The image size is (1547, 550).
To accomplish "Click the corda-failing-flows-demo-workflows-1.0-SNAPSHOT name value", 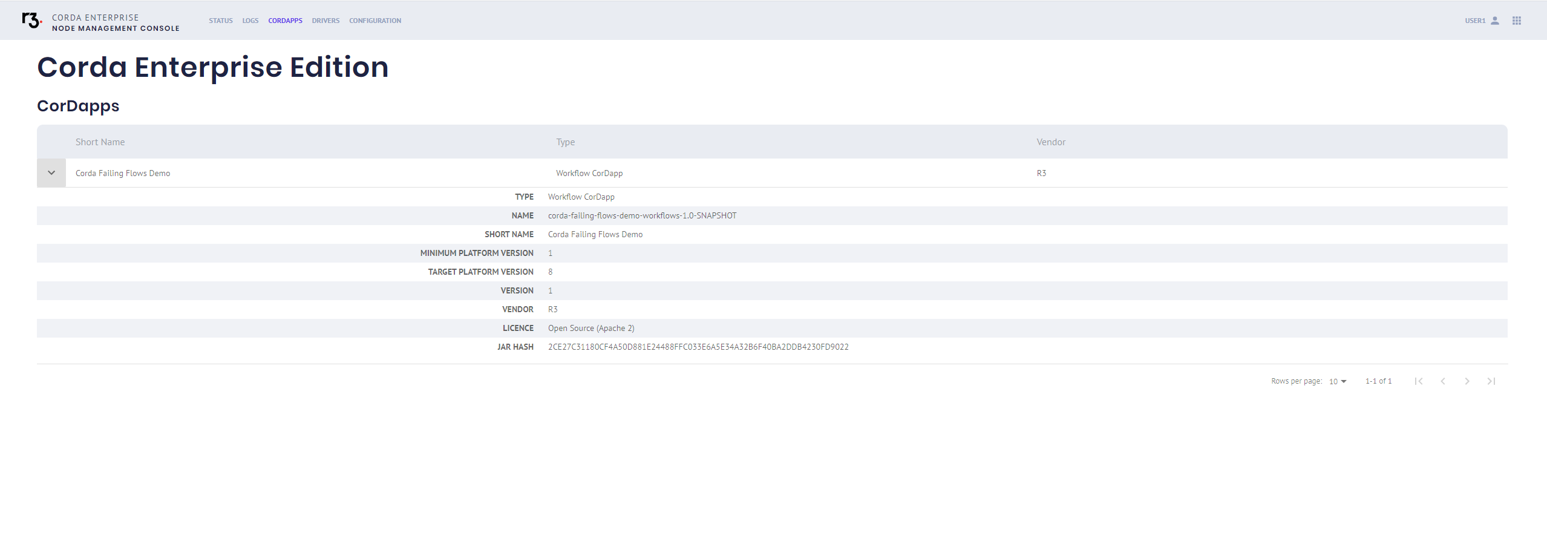I will click(x=643, y=215).
